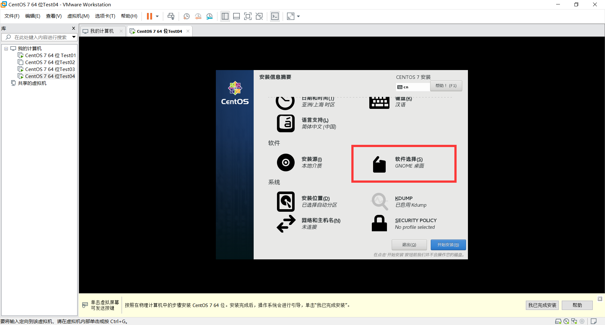The image size is (605, 325).
Task: Click the SECURITY POLICY label
Action: (416, 221)
